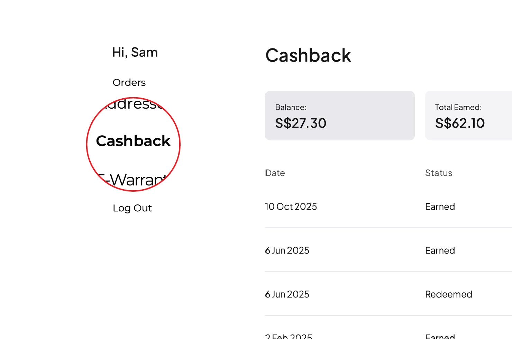Open the first 6 Jun 2025 entry
Image resolution: width=512 pixels, height=339 pixels.
(x=287, y=250)
